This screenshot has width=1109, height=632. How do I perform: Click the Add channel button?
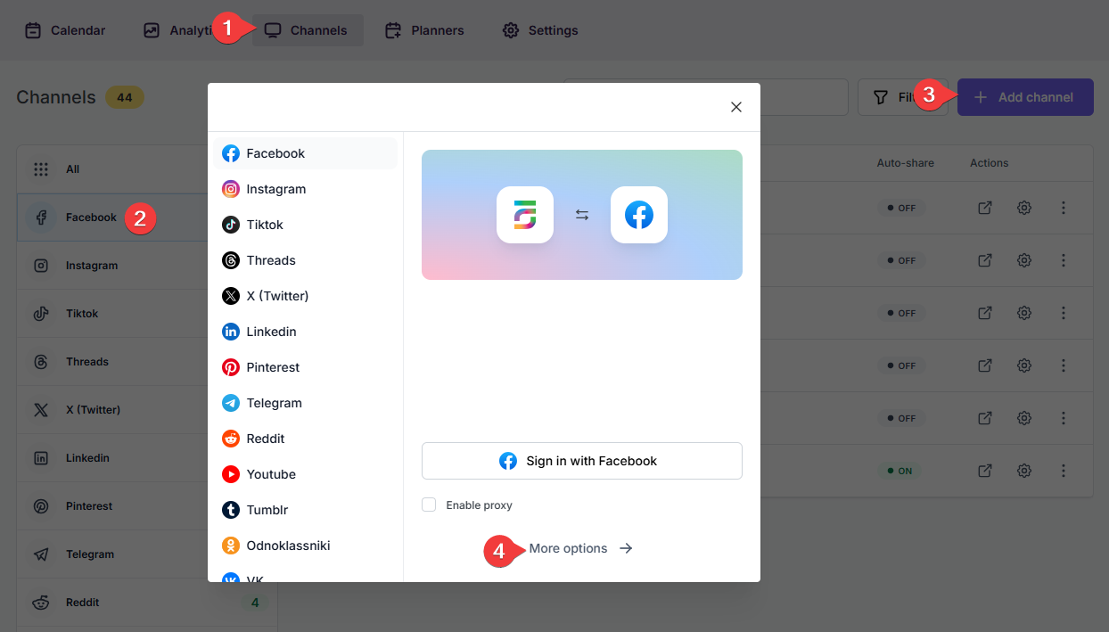(x=1025, y=97)
